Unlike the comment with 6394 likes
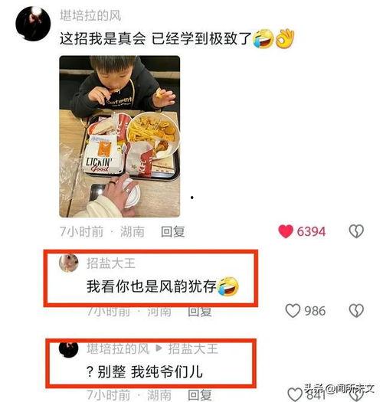The image size is (383, 402). [285, 231]
